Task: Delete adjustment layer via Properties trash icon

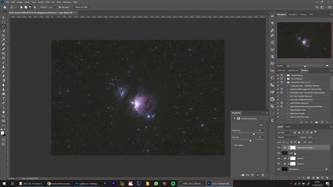Action: tap(263, 175)
